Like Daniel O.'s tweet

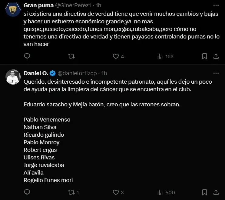tap(115, 192)
